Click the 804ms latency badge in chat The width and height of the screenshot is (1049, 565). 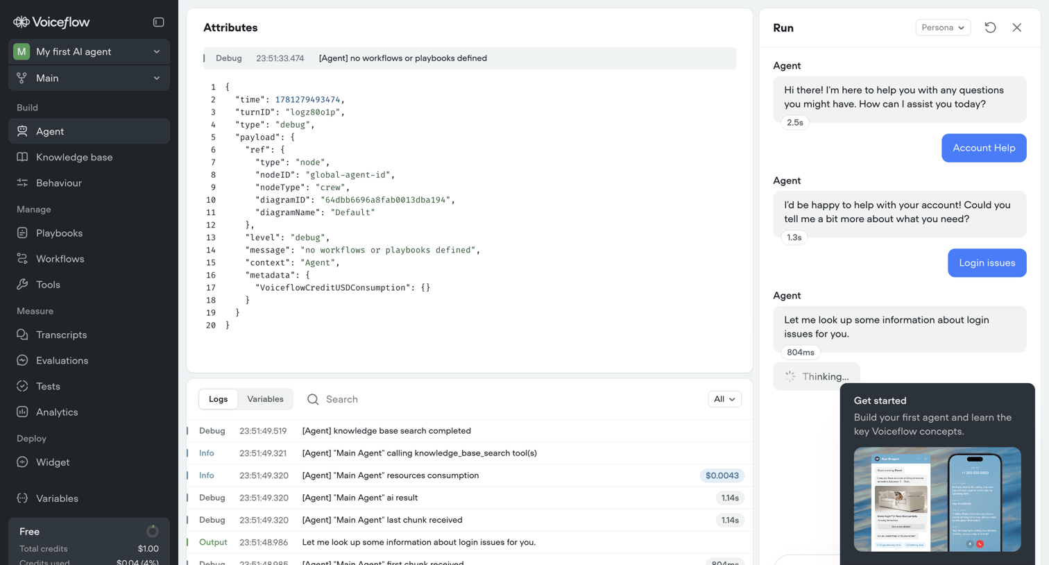pyautogui.click(x=801, y=353)
